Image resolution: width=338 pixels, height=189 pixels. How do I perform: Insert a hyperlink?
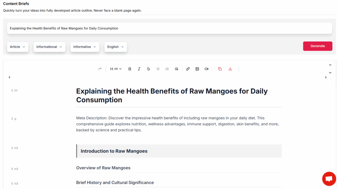tap(188, 69)
